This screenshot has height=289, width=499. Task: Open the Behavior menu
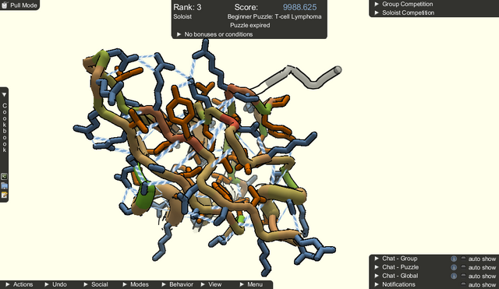point(178,284)
